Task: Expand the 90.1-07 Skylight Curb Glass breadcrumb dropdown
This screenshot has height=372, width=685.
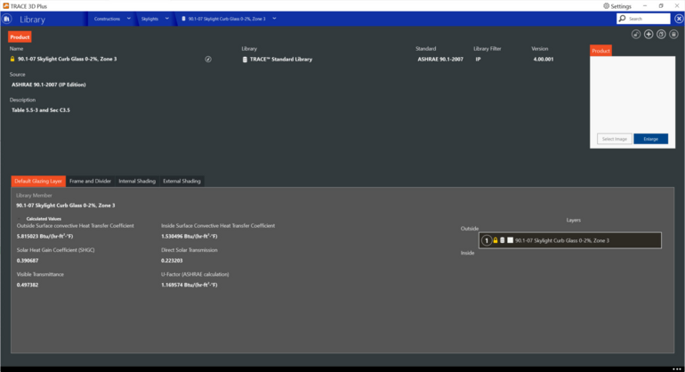Action: tap(274, 19)
